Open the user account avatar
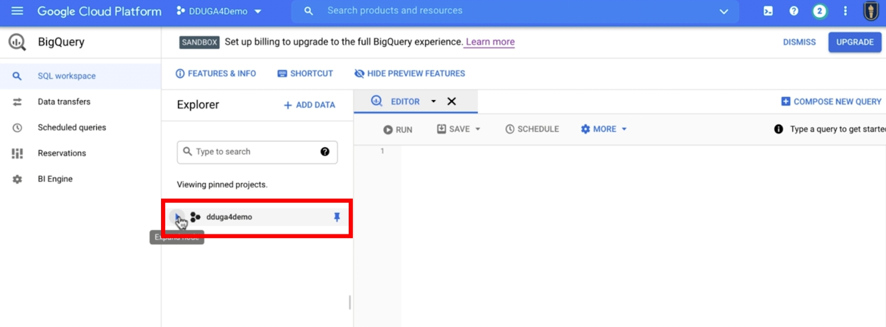 pos(871,11)
